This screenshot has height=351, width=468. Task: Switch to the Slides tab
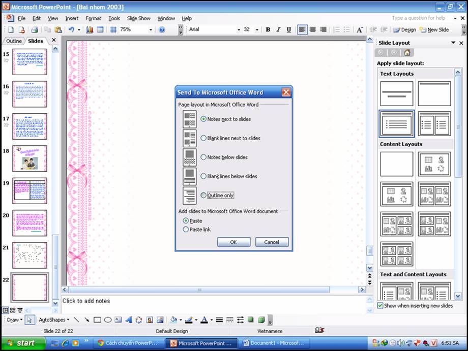(36, 41)
